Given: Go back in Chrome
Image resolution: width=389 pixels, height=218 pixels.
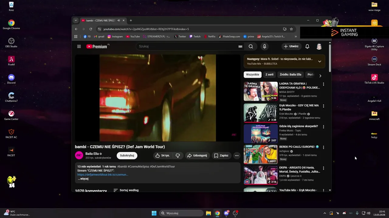Looking at the screenshot, I should point(76,29).
